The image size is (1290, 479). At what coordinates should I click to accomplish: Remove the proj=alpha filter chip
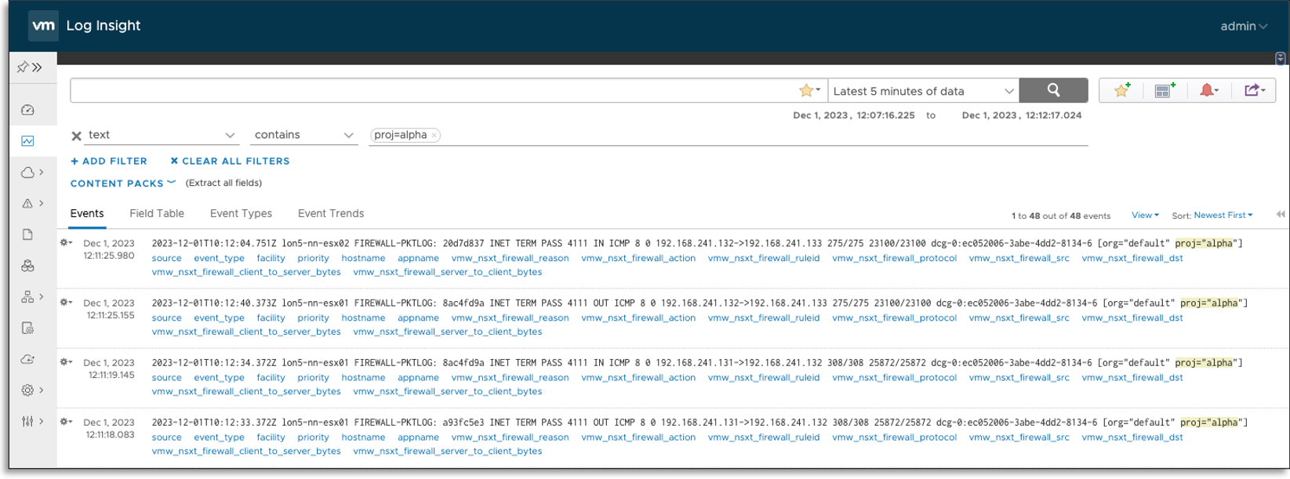pyautogui.click(x=434, y=135)
